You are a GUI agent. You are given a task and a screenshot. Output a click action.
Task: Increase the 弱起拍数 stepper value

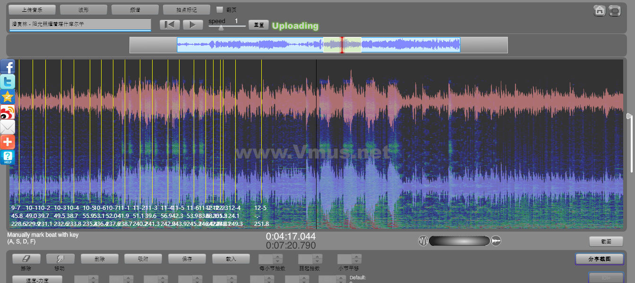pos(317,257)
